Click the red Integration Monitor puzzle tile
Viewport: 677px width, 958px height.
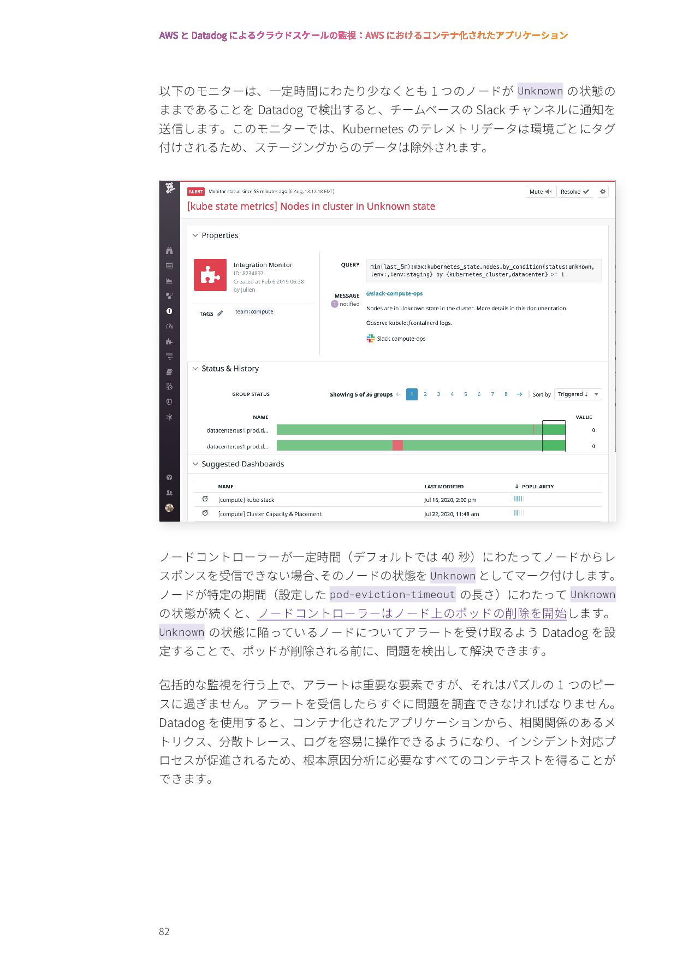coord(210,275)
